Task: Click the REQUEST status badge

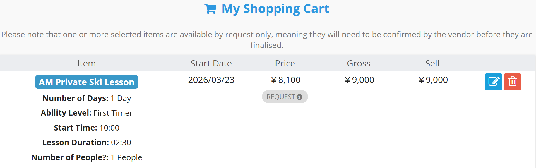Action: (x=281, y=97)
